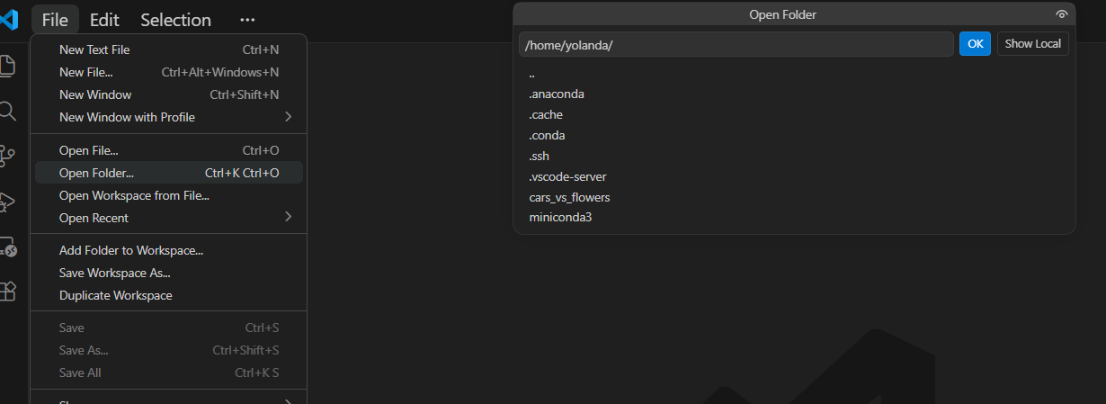Open the overflow menu with three dots
Image resolution: width=1106 pixels, height=404 pixels.
[x=247, y=20]
